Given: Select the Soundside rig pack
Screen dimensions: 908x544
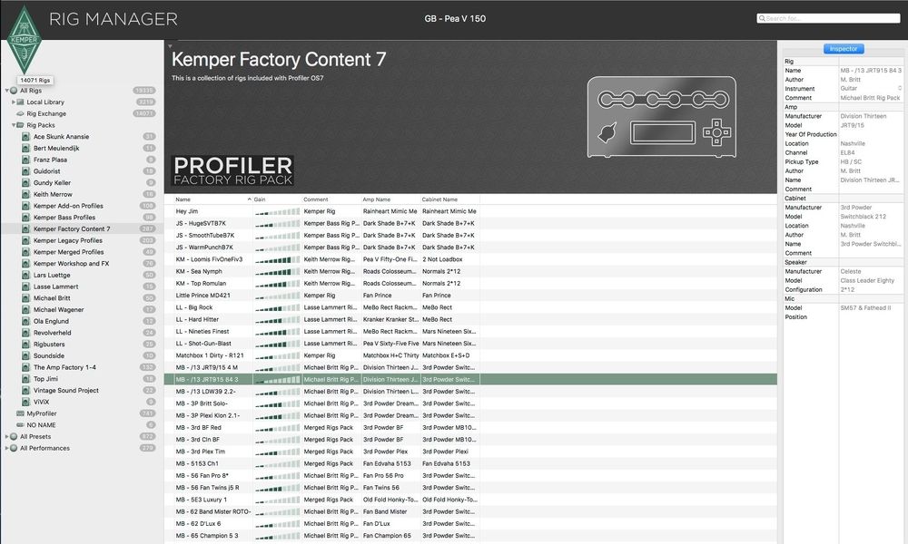Looking at the screenshot, I should coord(82,356).
